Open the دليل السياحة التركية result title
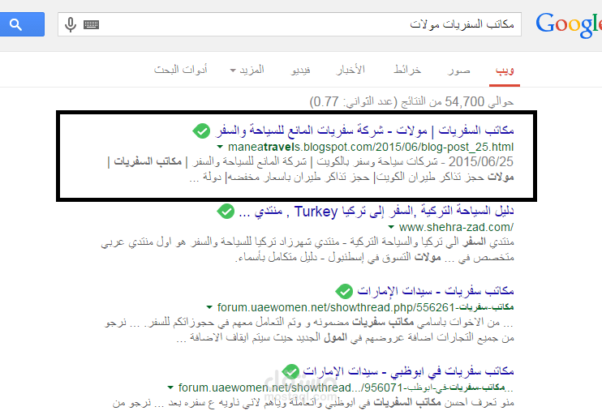Image resolution: width=602 pixels, height=411 pixels. click(x=376, y=211)
